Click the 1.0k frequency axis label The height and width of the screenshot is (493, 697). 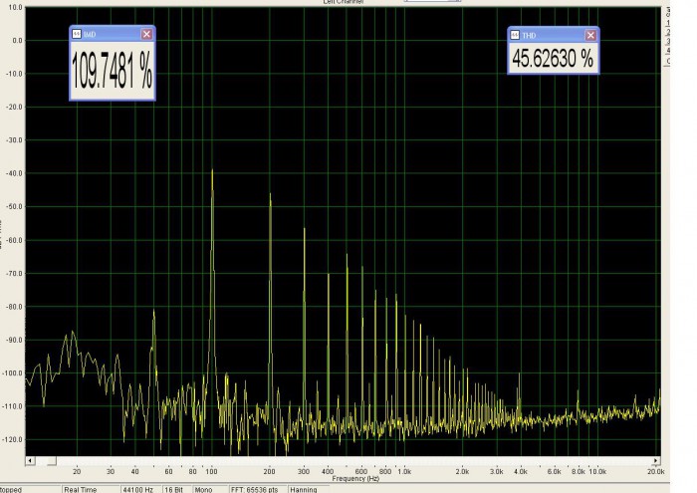(404, 472)
